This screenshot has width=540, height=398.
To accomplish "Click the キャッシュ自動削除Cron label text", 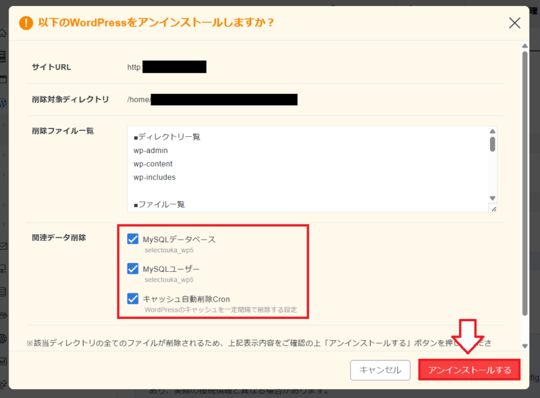I will (186, 299).
